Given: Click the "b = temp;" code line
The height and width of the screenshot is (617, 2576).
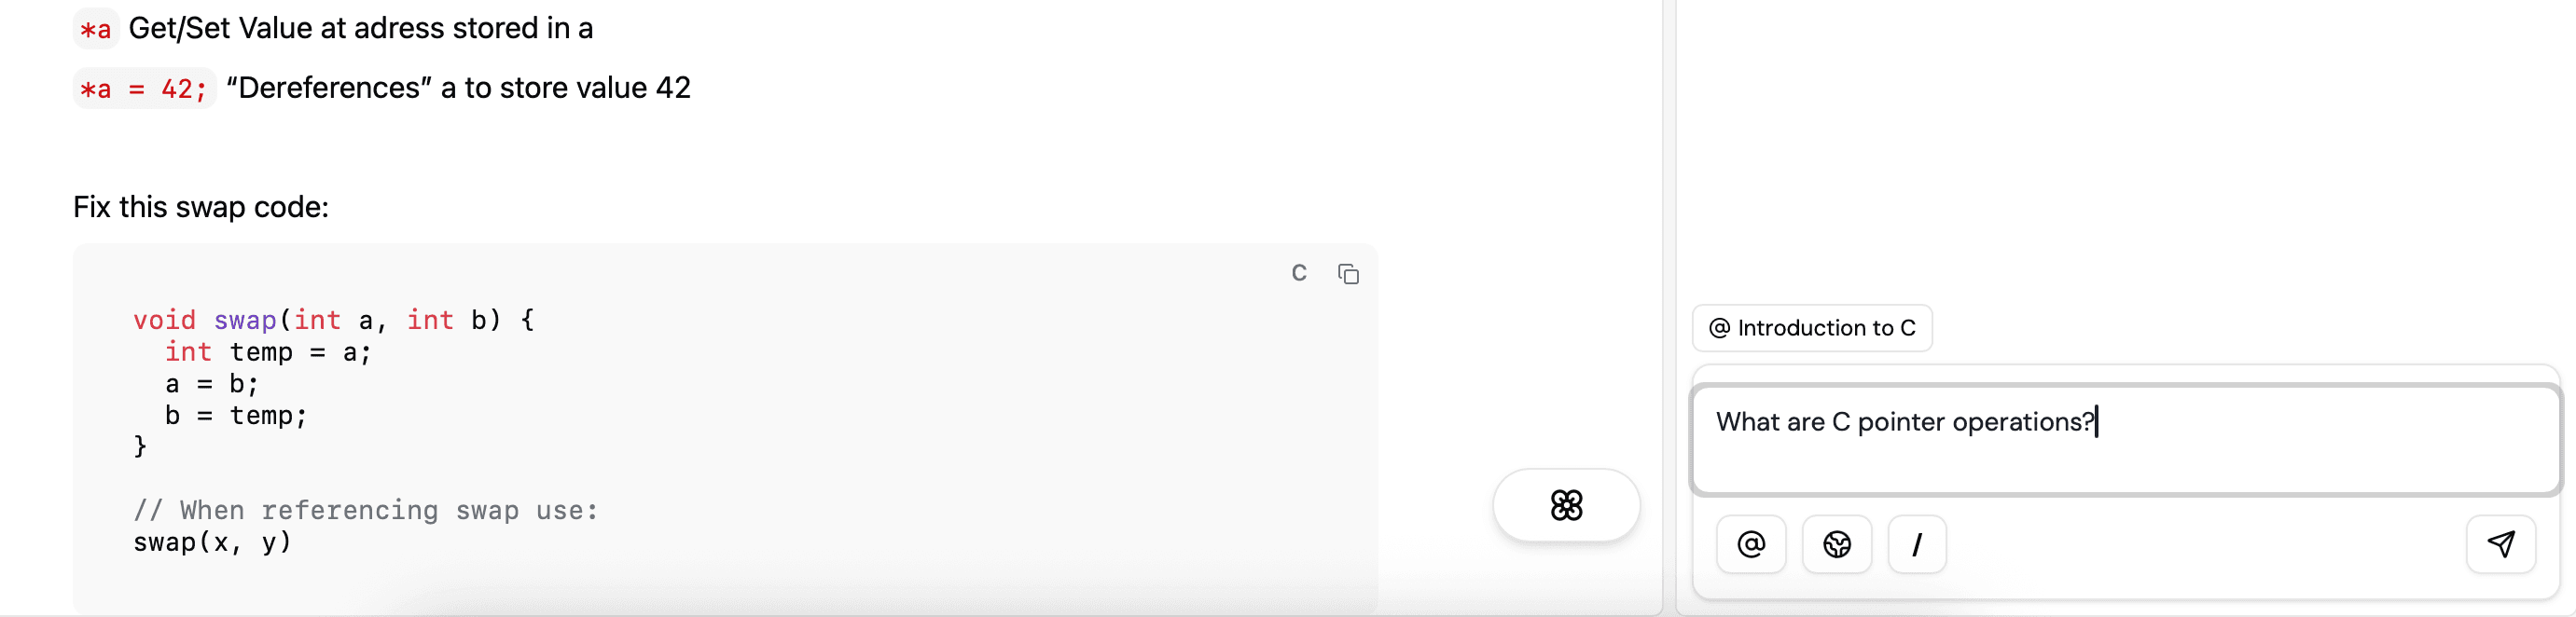Looking at the screenshot, I should [236, 416].
